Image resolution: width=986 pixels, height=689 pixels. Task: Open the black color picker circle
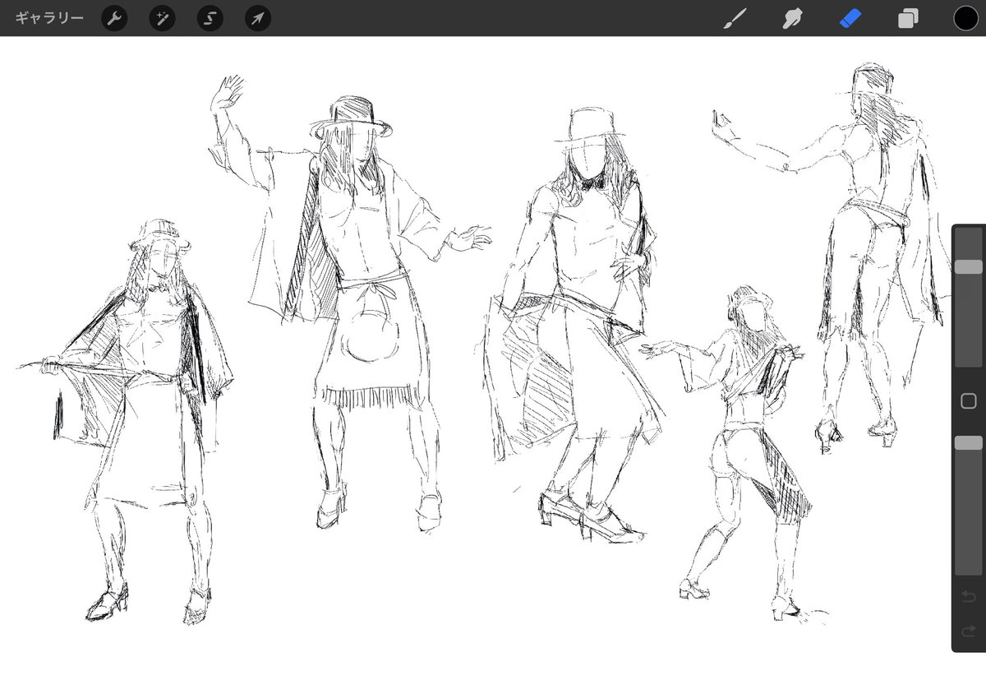965,18
